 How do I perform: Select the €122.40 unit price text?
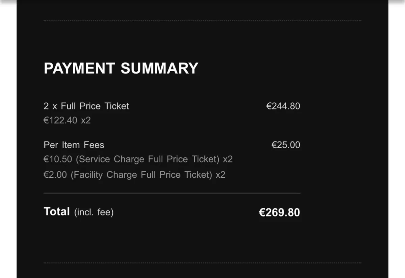[60, 120]
